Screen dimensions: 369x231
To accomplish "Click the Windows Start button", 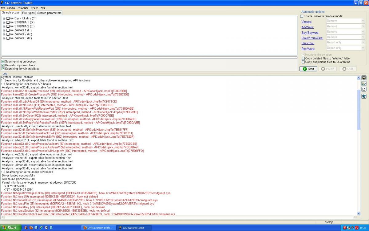I will point(11,228).
